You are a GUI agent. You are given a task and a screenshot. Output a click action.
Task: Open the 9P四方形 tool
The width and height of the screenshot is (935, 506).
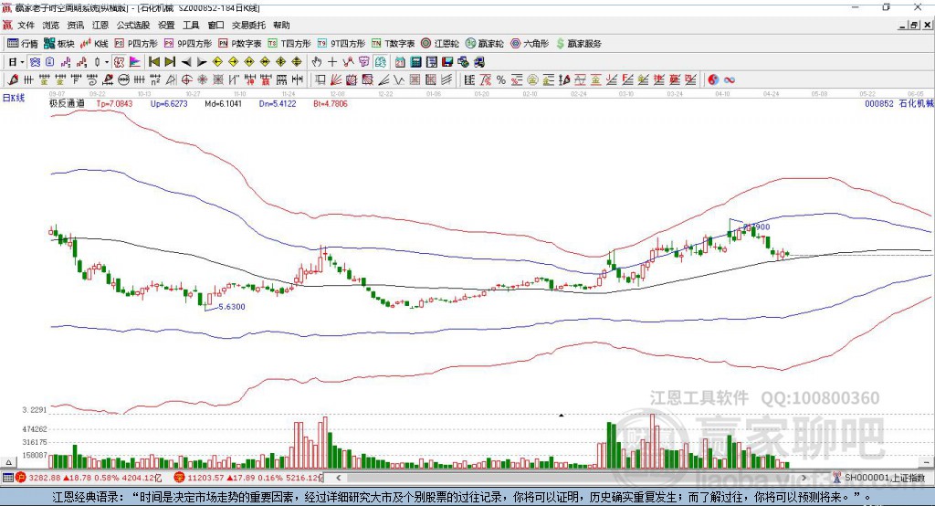188,44
